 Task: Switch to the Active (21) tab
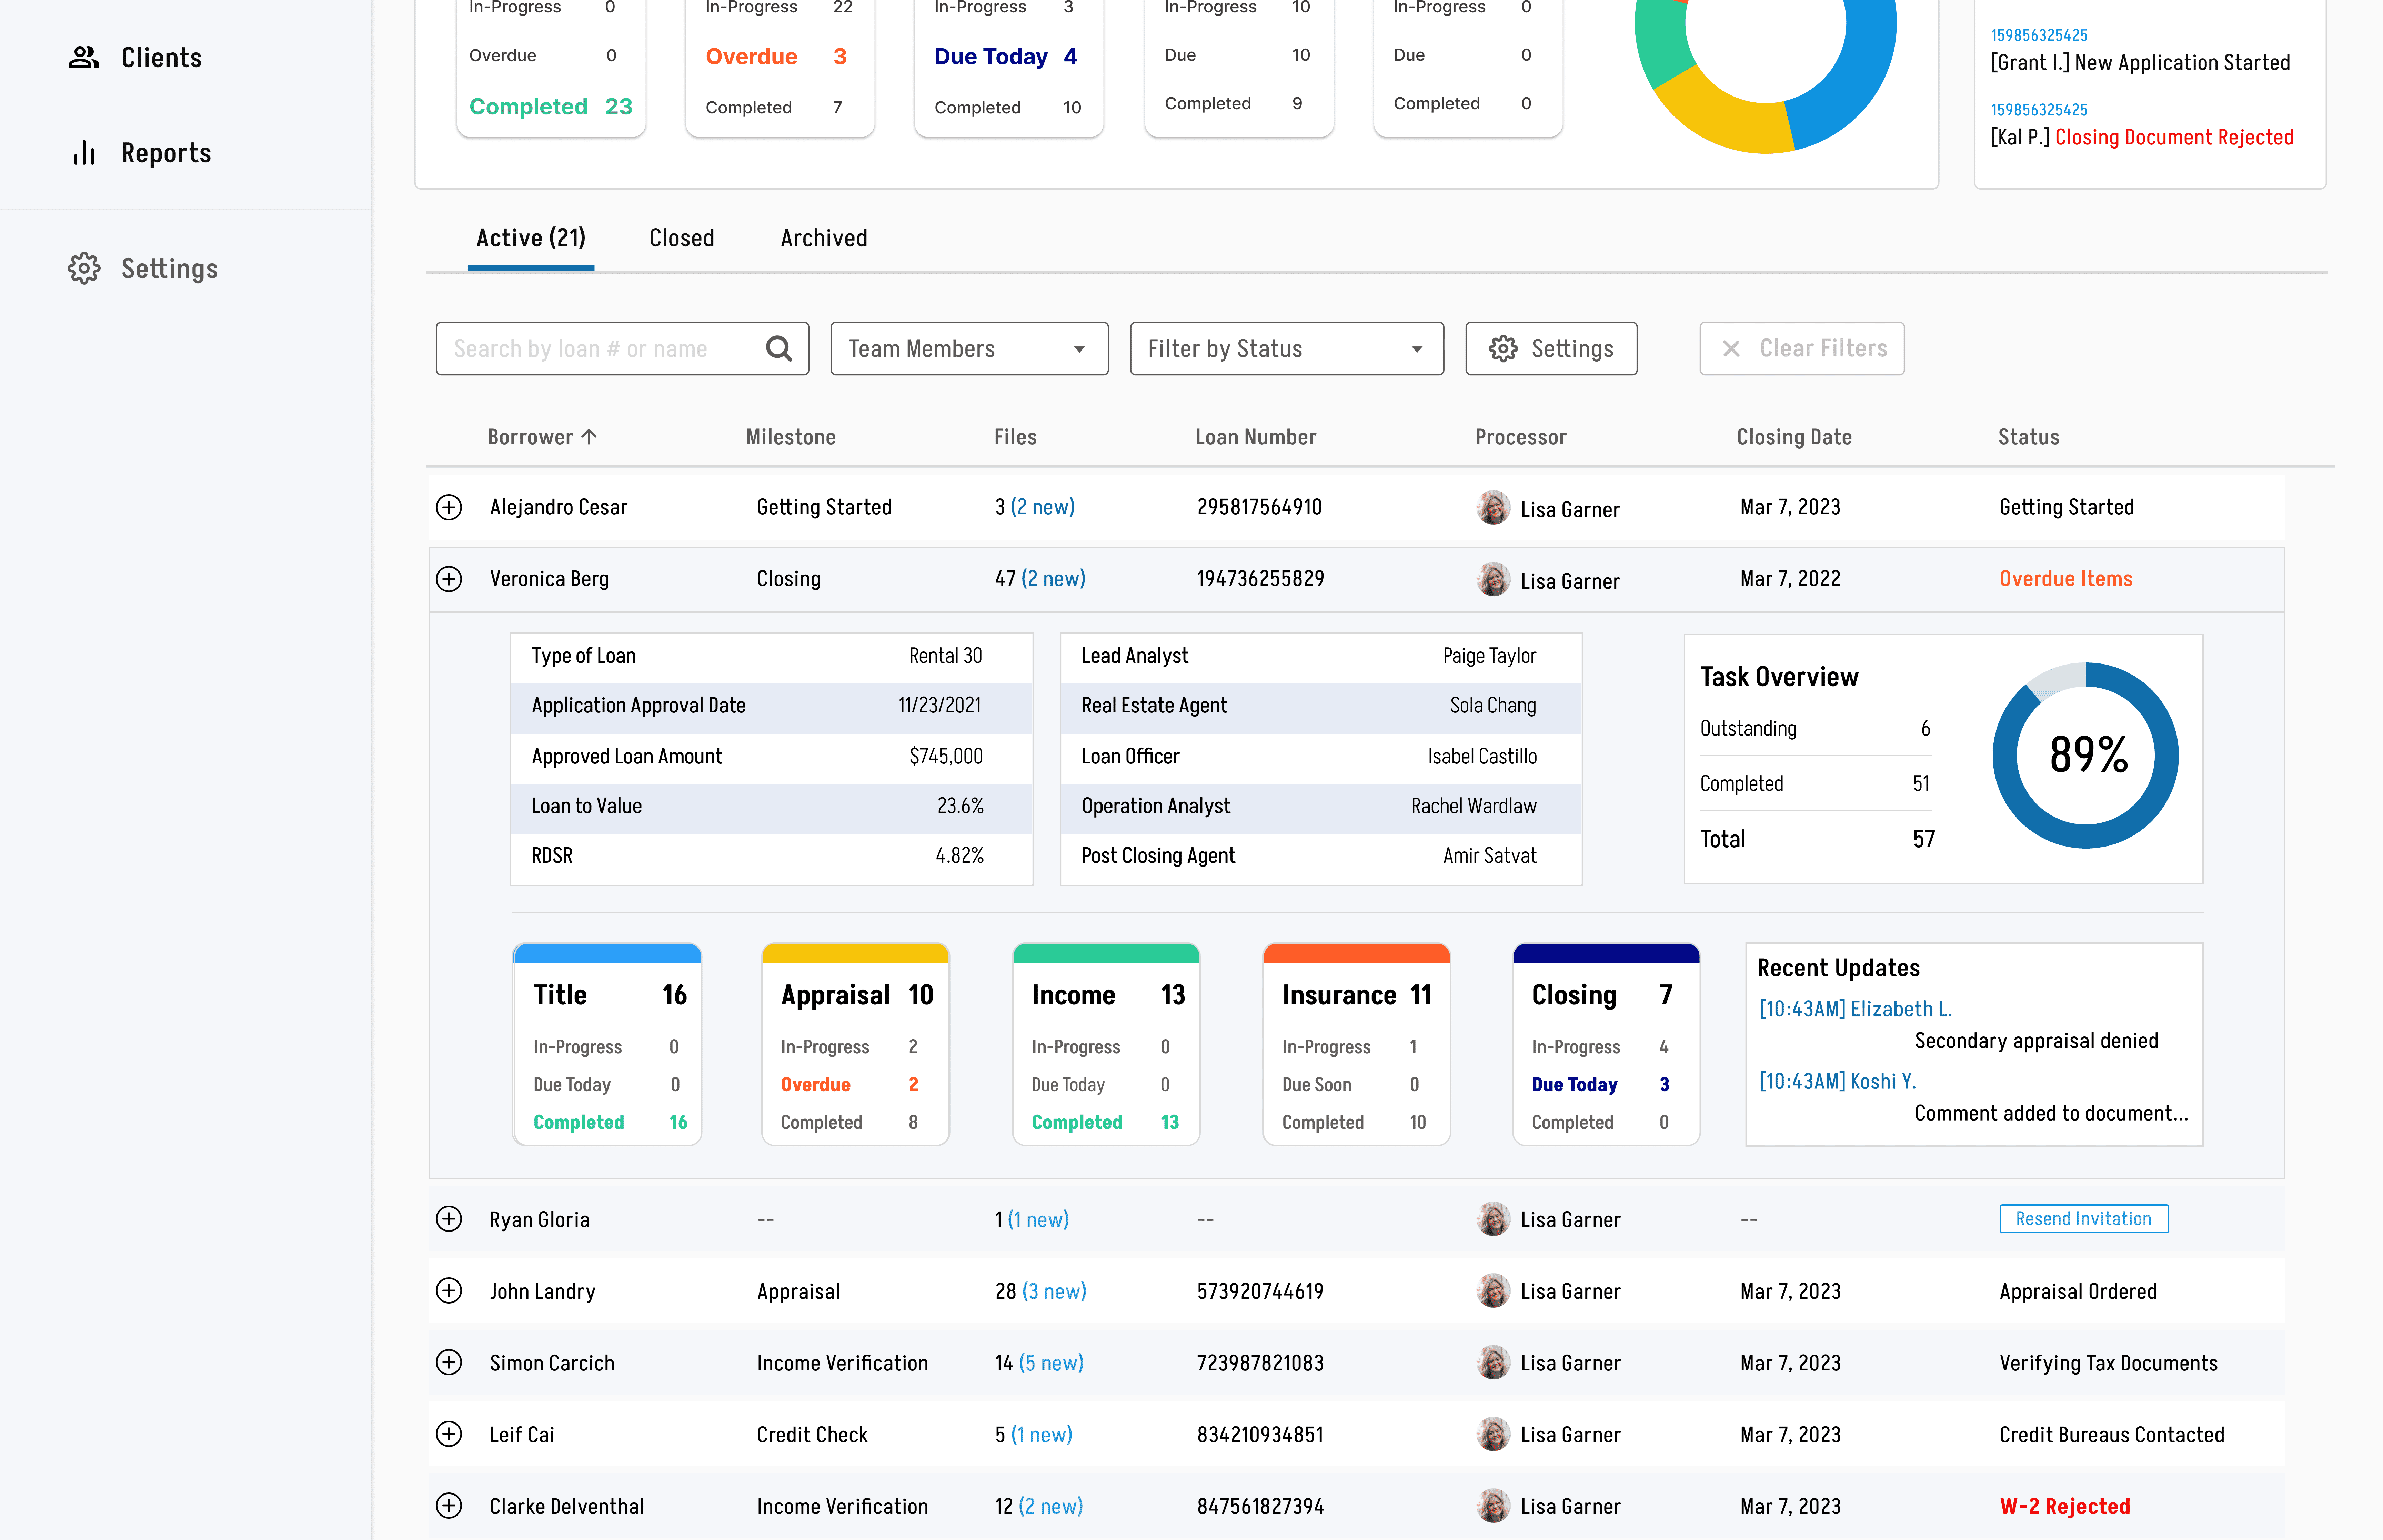531,238
